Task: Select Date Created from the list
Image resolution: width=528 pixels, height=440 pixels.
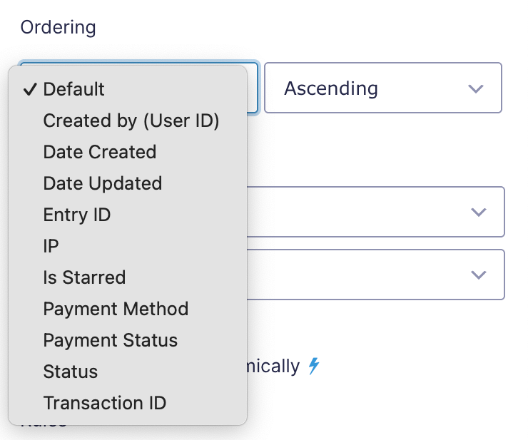Action: (x=128, y=152)
